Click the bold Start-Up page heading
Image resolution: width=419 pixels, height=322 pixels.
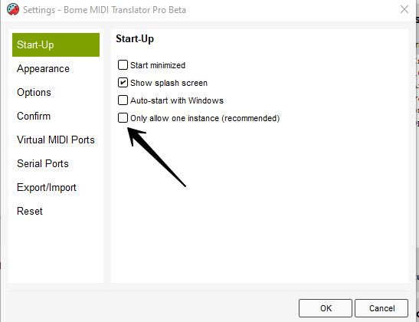pyautogui.click(x=135, y=39)
